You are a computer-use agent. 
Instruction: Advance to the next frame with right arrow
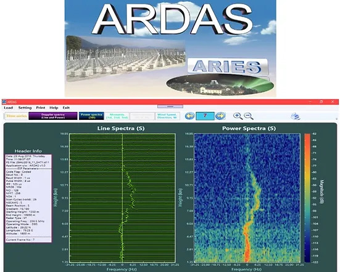coord(220,116)
